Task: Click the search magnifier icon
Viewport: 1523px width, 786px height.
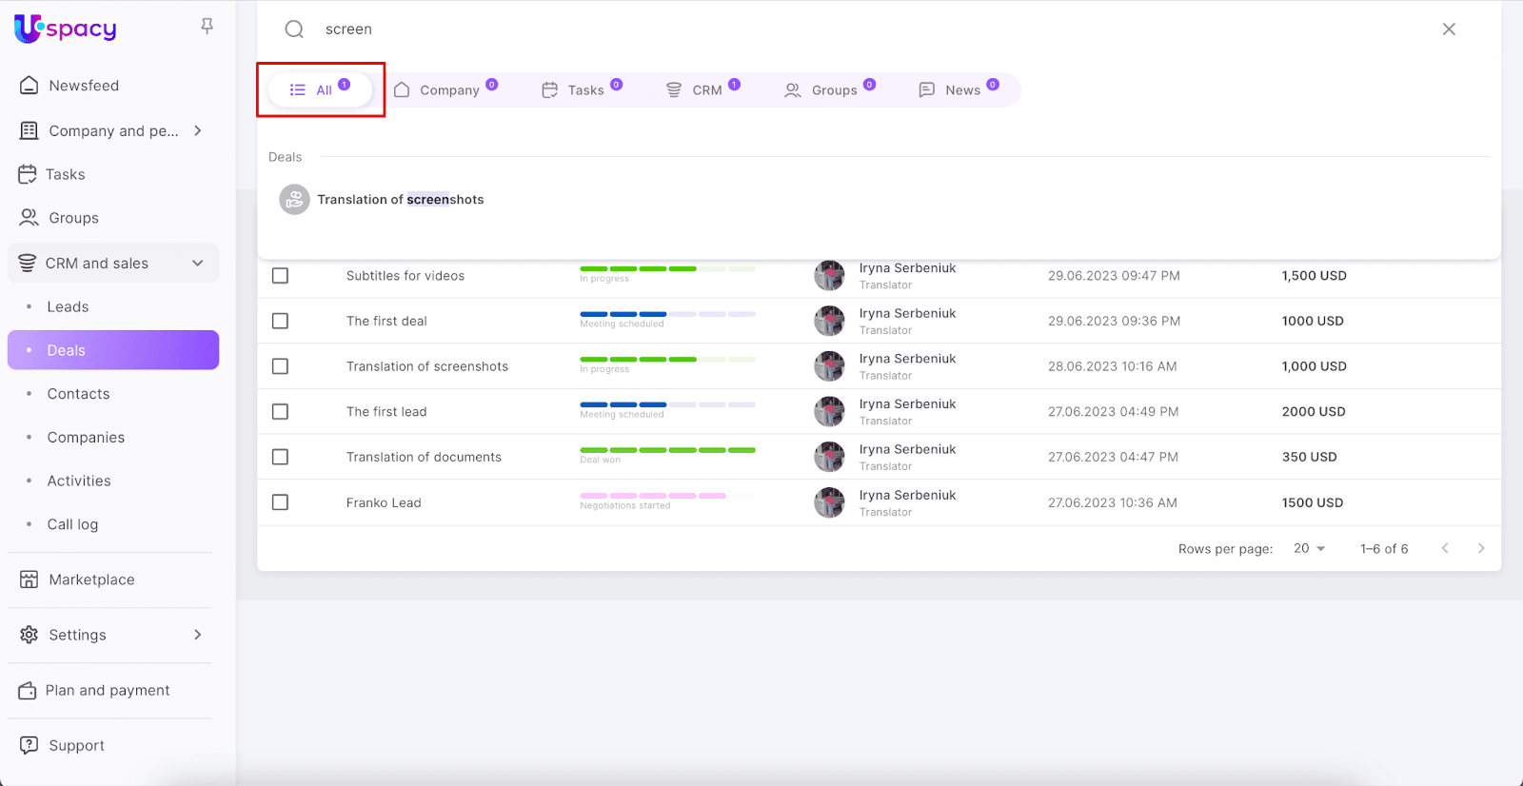Action: coord(294,29)
